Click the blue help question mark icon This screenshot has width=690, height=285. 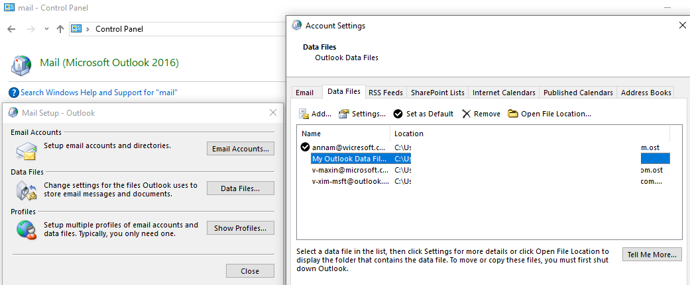[14, 93]
